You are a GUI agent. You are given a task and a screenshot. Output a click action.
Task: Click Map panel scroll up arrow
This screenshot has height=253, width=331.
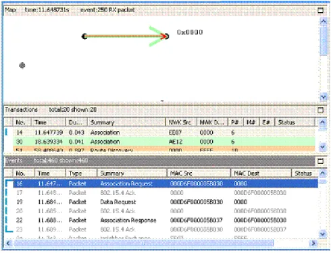click(324, 22)
